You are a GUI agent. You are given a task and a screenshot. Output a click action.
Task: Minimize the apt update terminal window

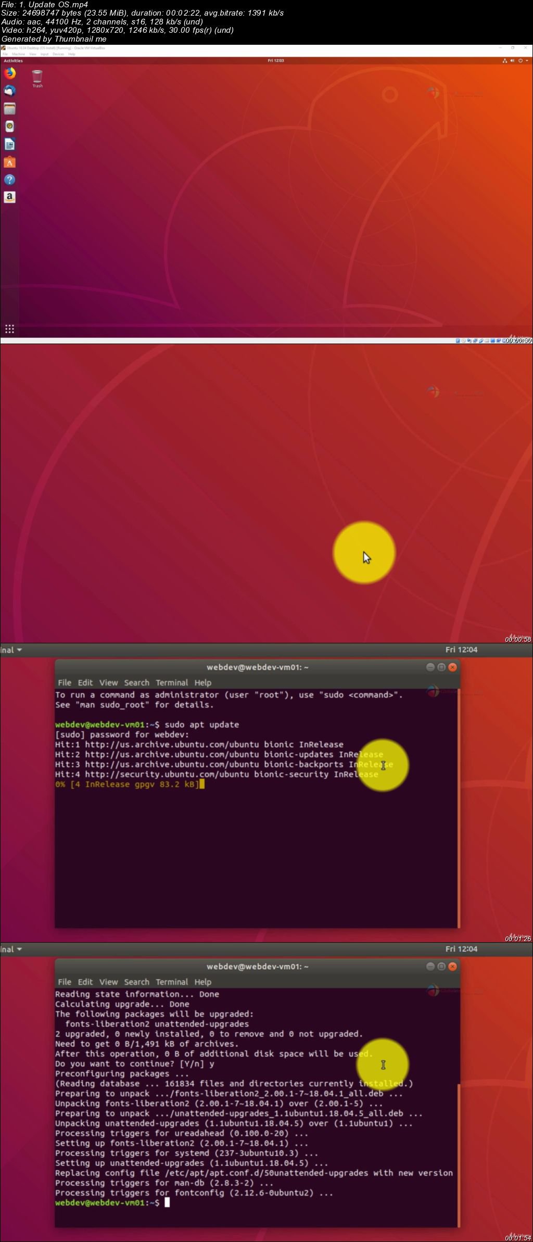click(x=430, y=667)
